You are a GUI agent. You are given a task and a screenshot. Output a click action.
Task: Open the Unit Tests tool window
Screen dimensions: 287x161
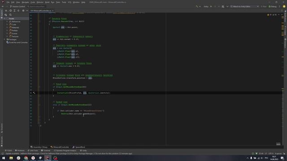(x=33, y=151)
